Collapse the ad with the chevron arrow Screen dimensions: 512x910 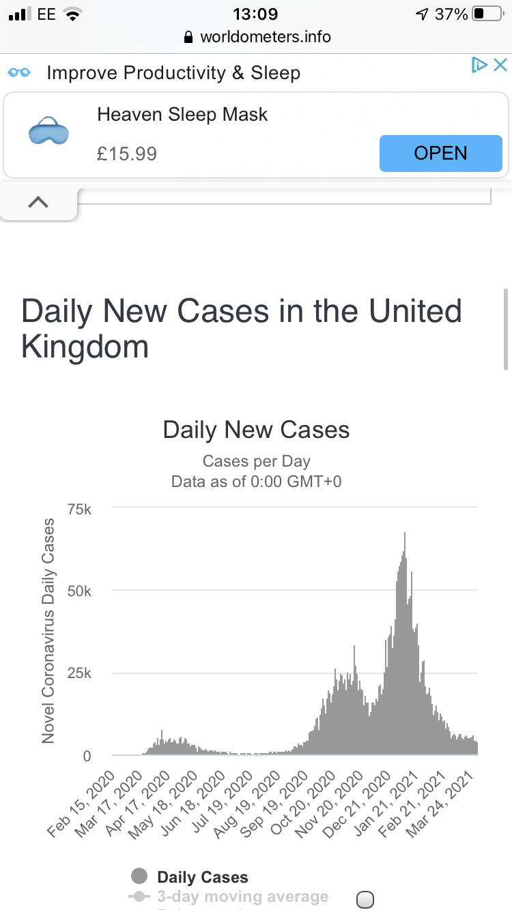39,202
